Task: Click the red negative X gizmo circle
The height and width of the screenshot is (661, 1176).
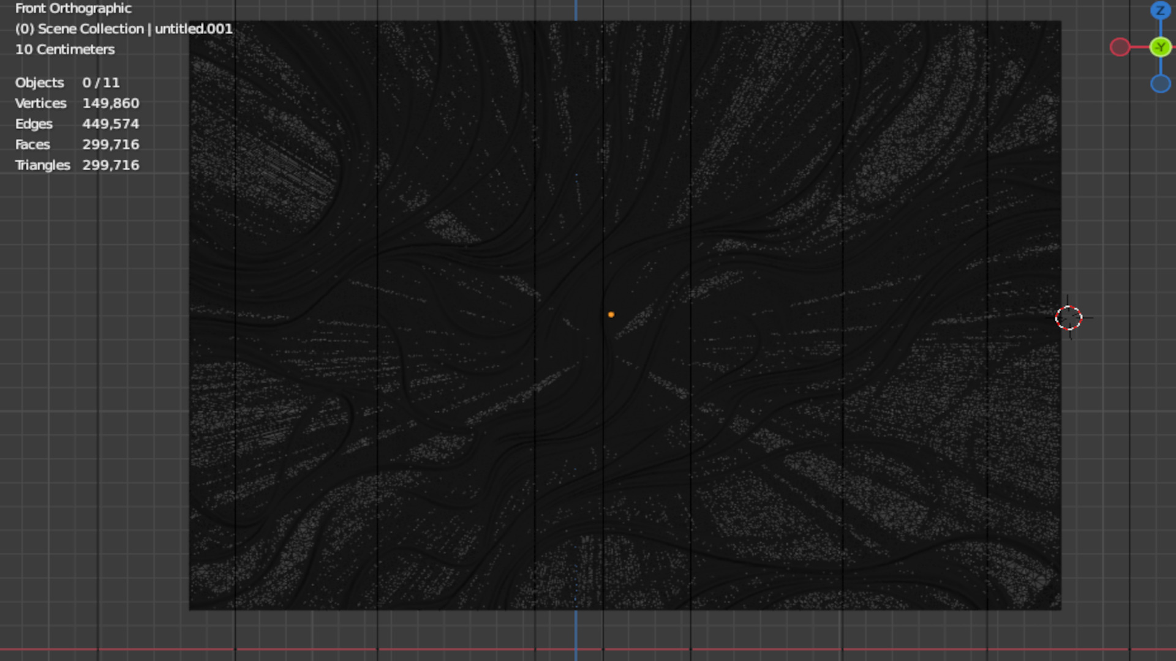Action: 1120,47
